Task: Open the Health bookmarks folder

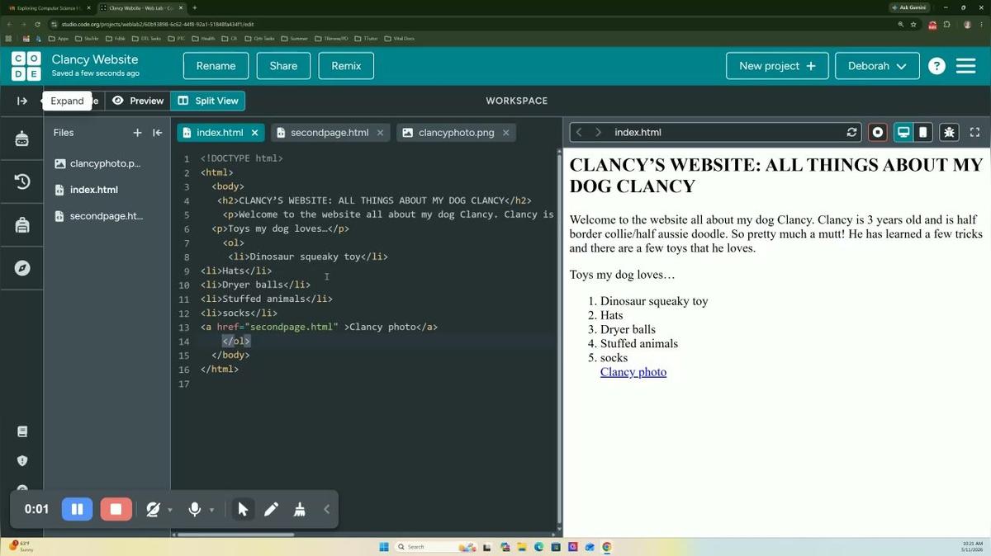Action: click(x=203, y=38)
